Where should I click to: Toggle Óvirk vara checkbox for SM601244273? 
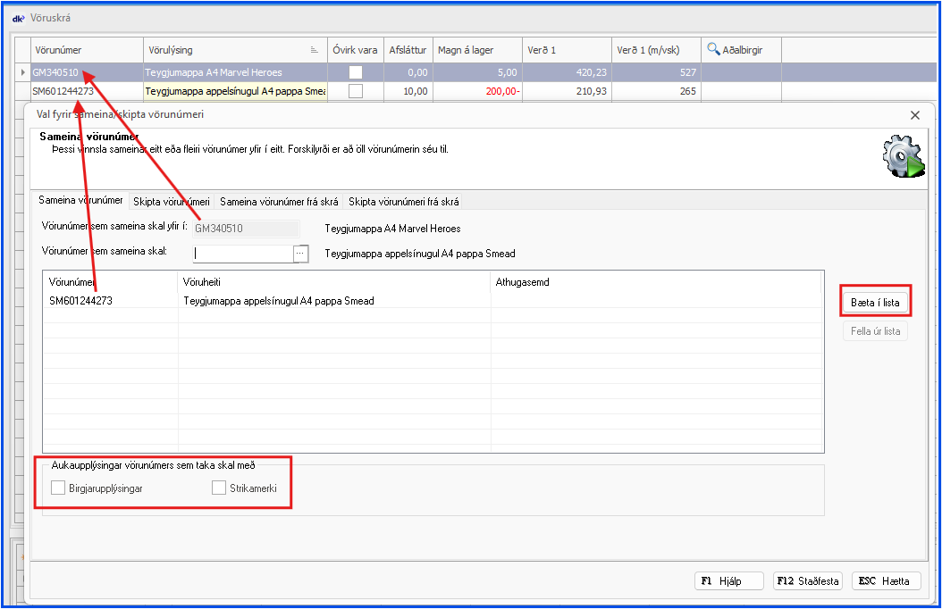coord(356,91)
